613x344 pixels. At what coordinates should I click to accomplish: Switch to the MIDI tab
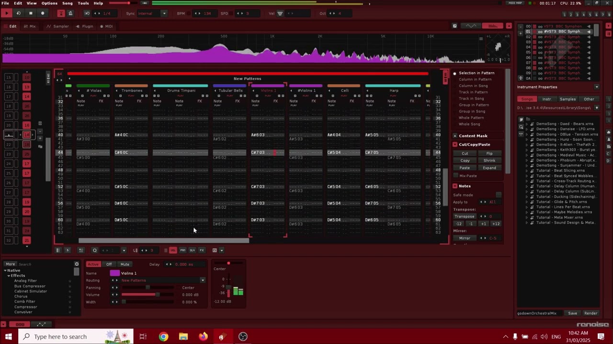click(x=106, y=26)
